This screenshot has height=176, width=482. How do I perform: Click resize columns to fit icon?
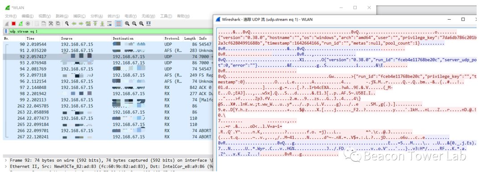click(x=149, y=24)
